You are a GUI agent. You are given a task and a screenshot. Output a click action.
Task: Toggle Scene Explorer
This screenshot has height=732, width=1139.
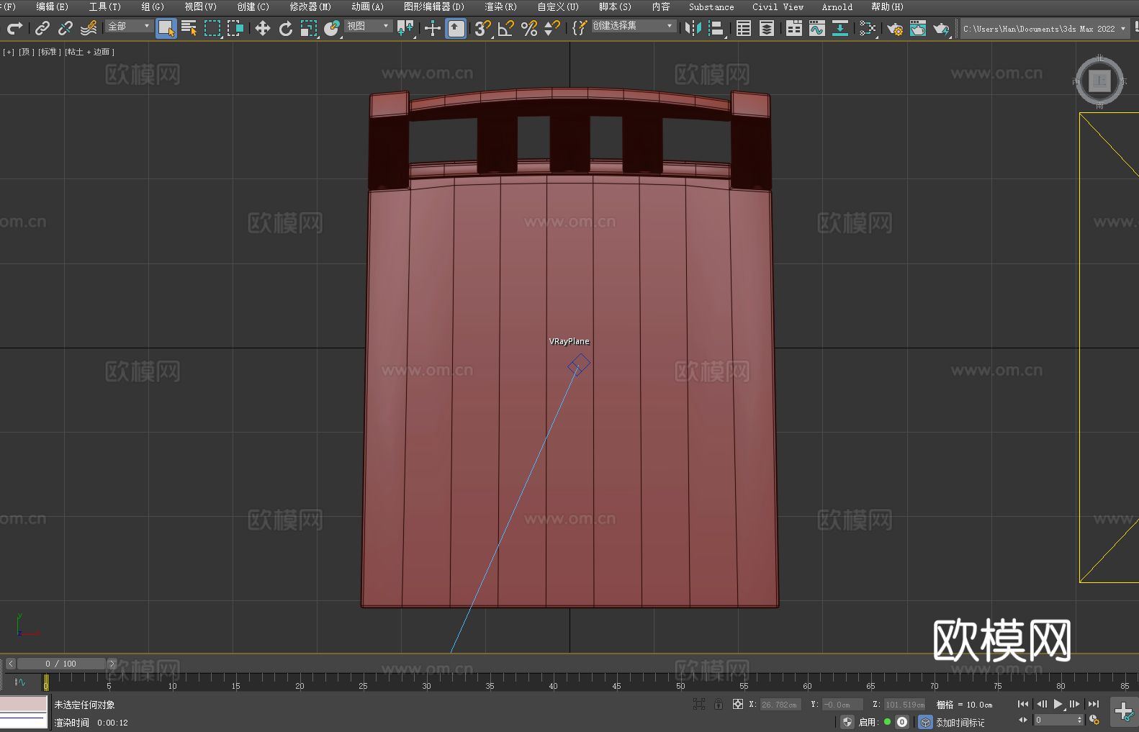(744, 29)
